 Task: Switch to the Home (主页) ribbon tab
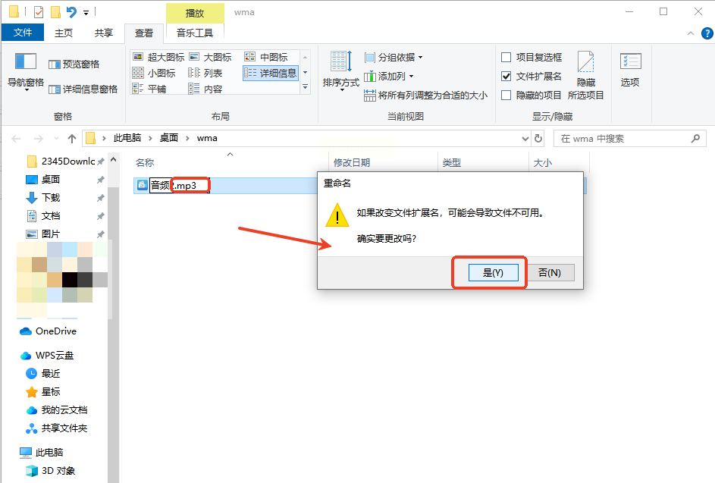[x=64, y=33]
